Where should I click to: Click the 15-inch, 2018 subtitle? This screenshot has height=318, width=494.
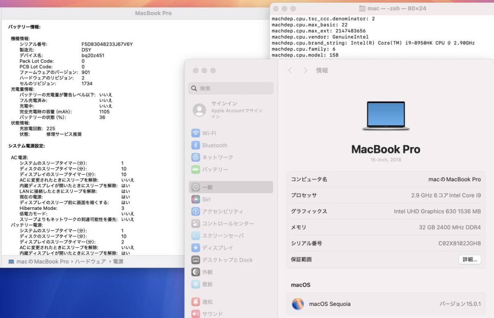[x=386, y=160]
